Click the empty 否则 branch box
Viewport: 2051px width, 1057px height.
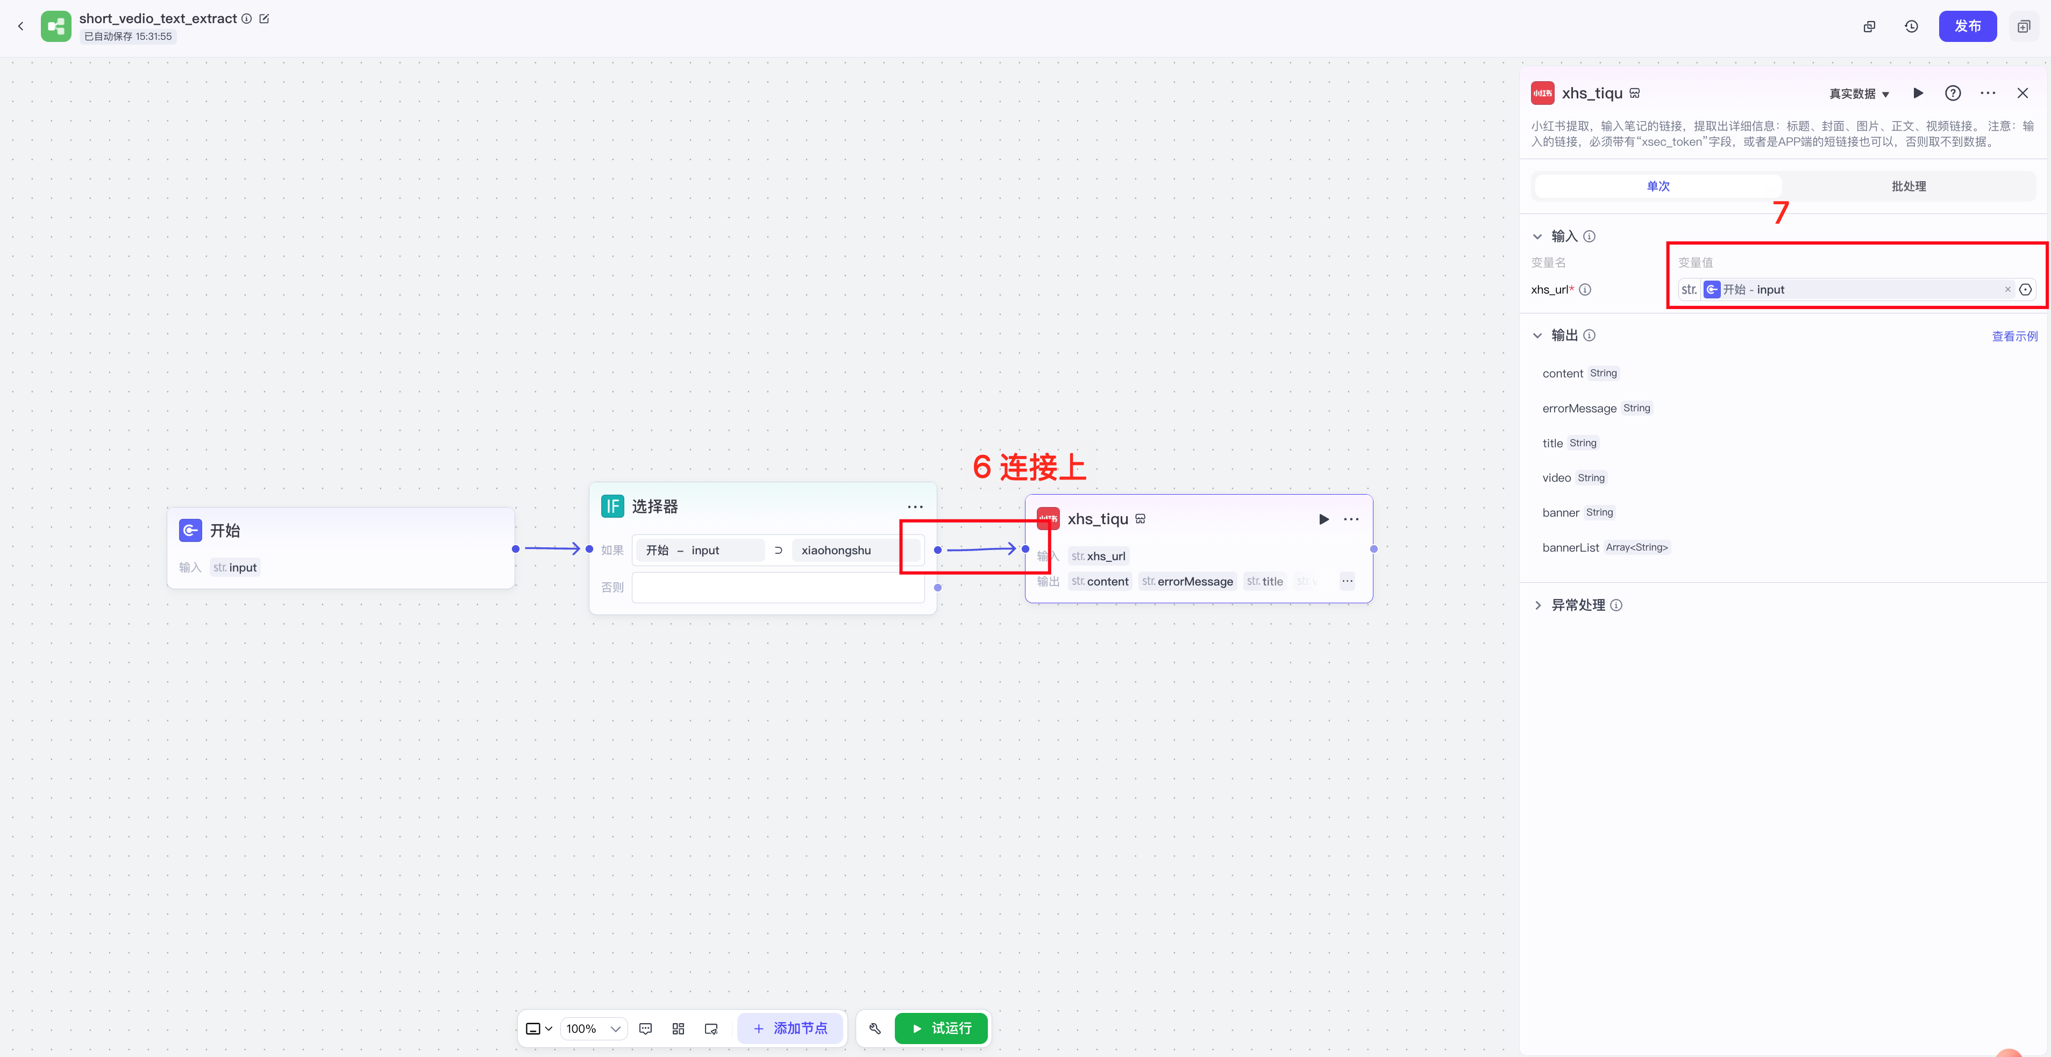click(x=778, y=588)
